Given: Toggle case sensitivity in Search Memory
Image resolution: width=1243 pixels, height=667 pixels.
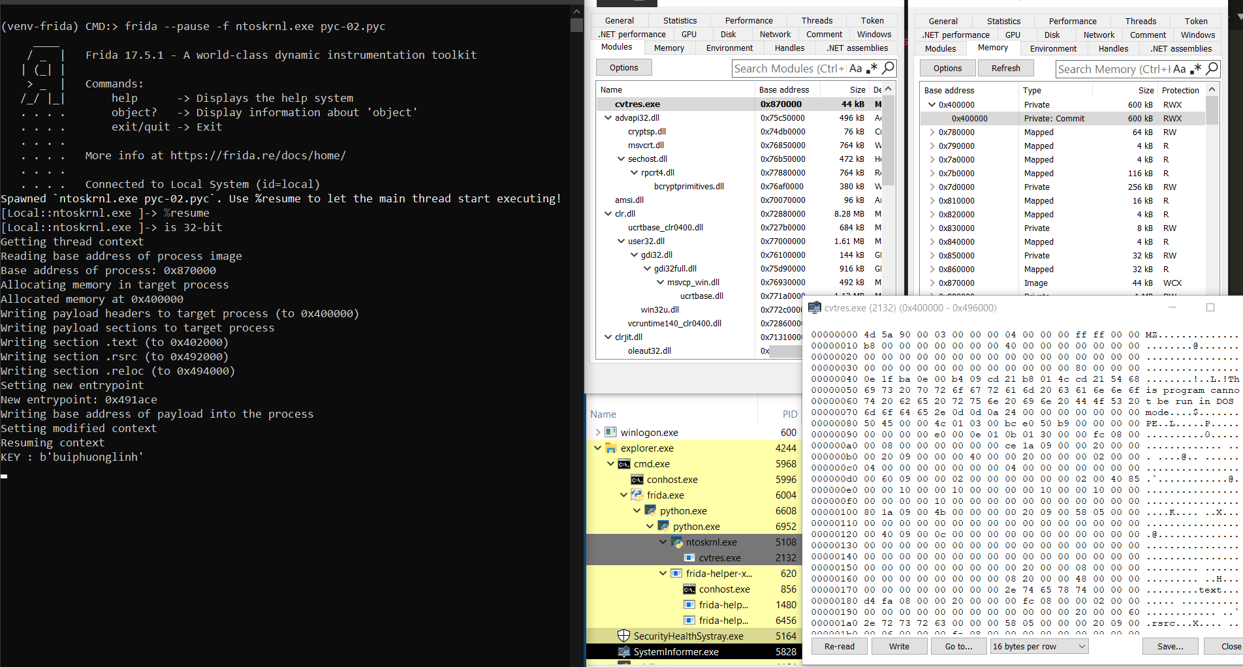Looking at the screenshot, I should [x=1180, y=69].
